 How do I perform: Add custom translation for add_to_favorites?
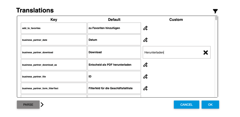click(x=145, y=28)
